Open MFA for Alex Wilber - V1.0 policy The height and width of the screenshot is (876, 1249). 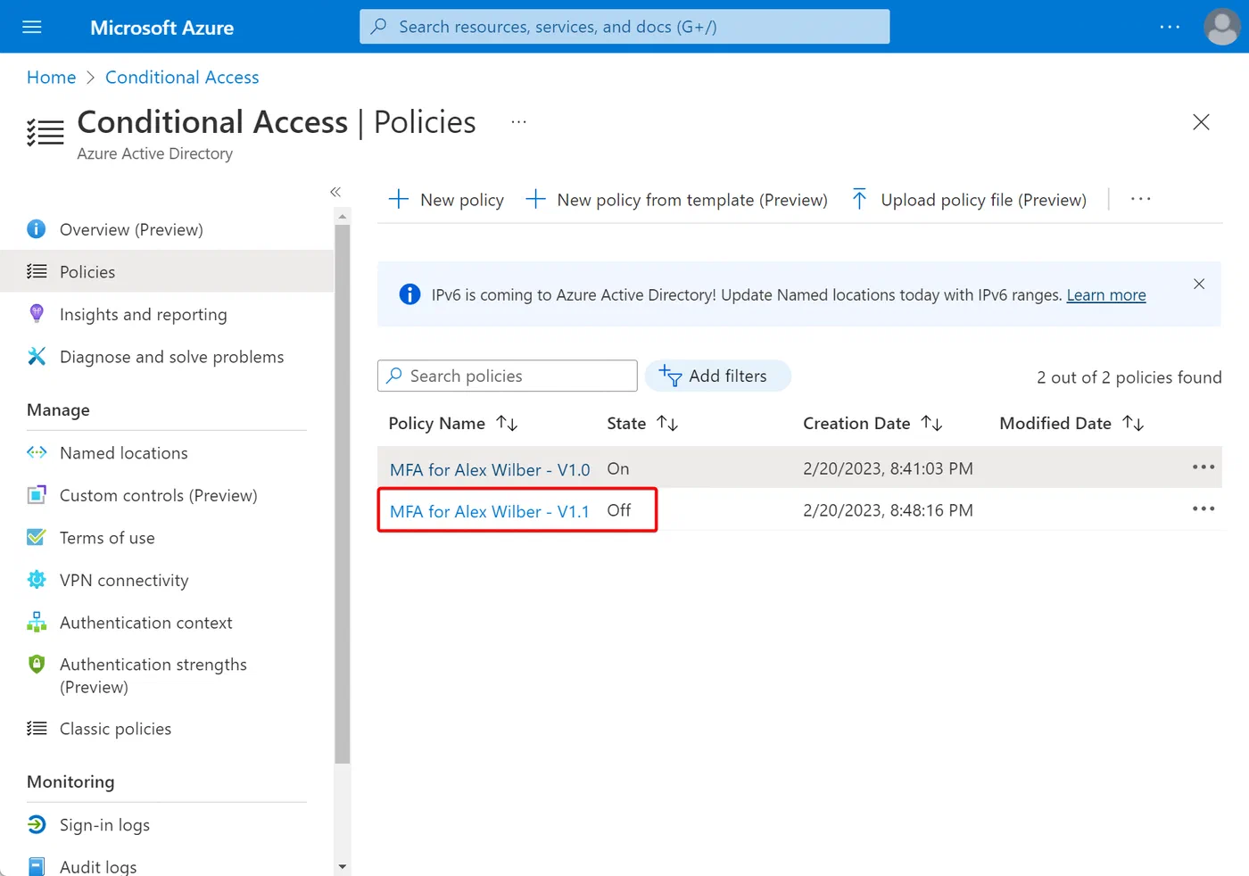490,469
